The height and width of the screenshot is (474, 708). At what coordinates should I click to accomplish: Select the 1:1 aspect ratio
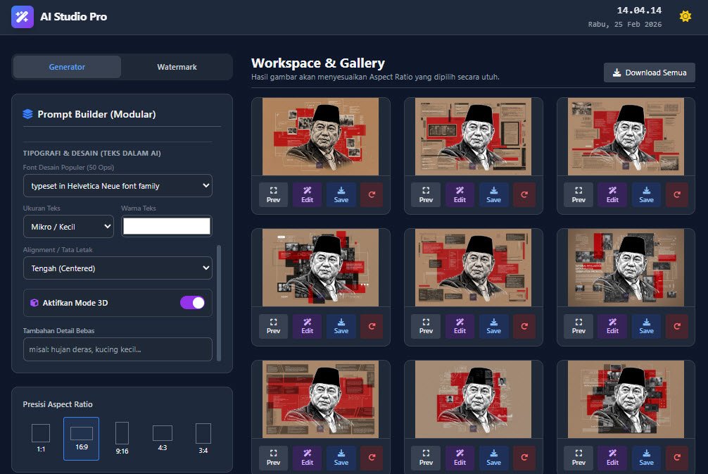pyautogui.click(x=41, y=438)
